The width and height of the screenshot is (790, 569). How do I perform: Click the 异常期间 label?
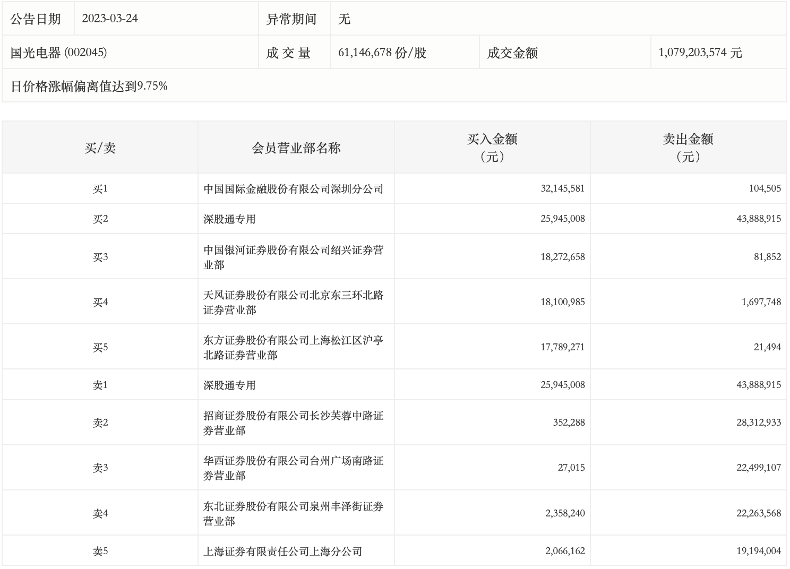[291, 19]
